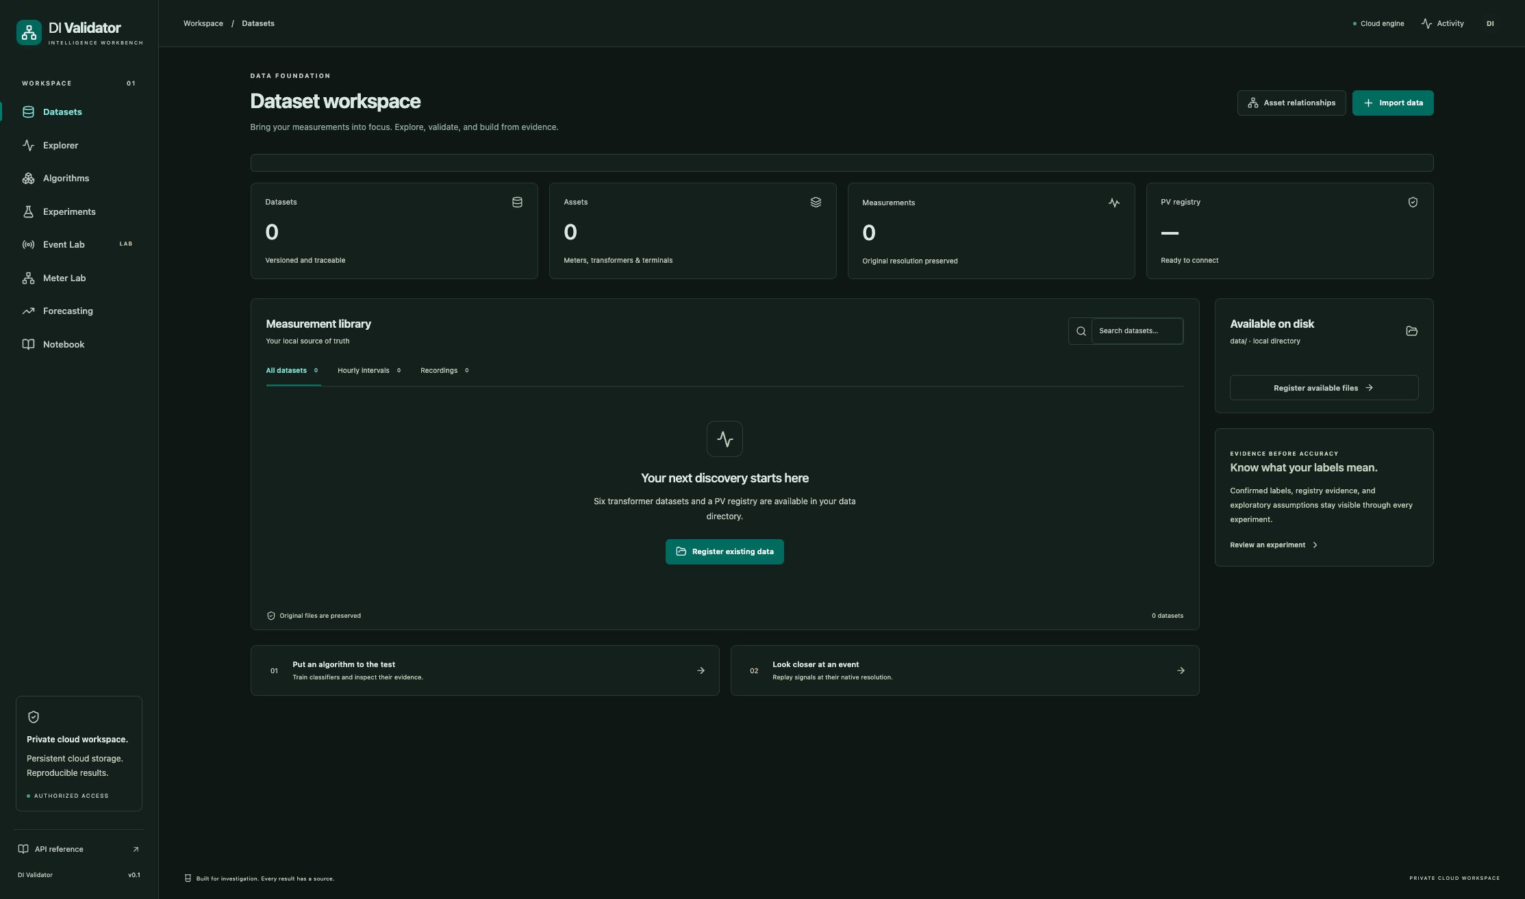Viewport: 1525px width, 899px height.
Task: Click the pulse icon in empty state
Action: (724, 439)
